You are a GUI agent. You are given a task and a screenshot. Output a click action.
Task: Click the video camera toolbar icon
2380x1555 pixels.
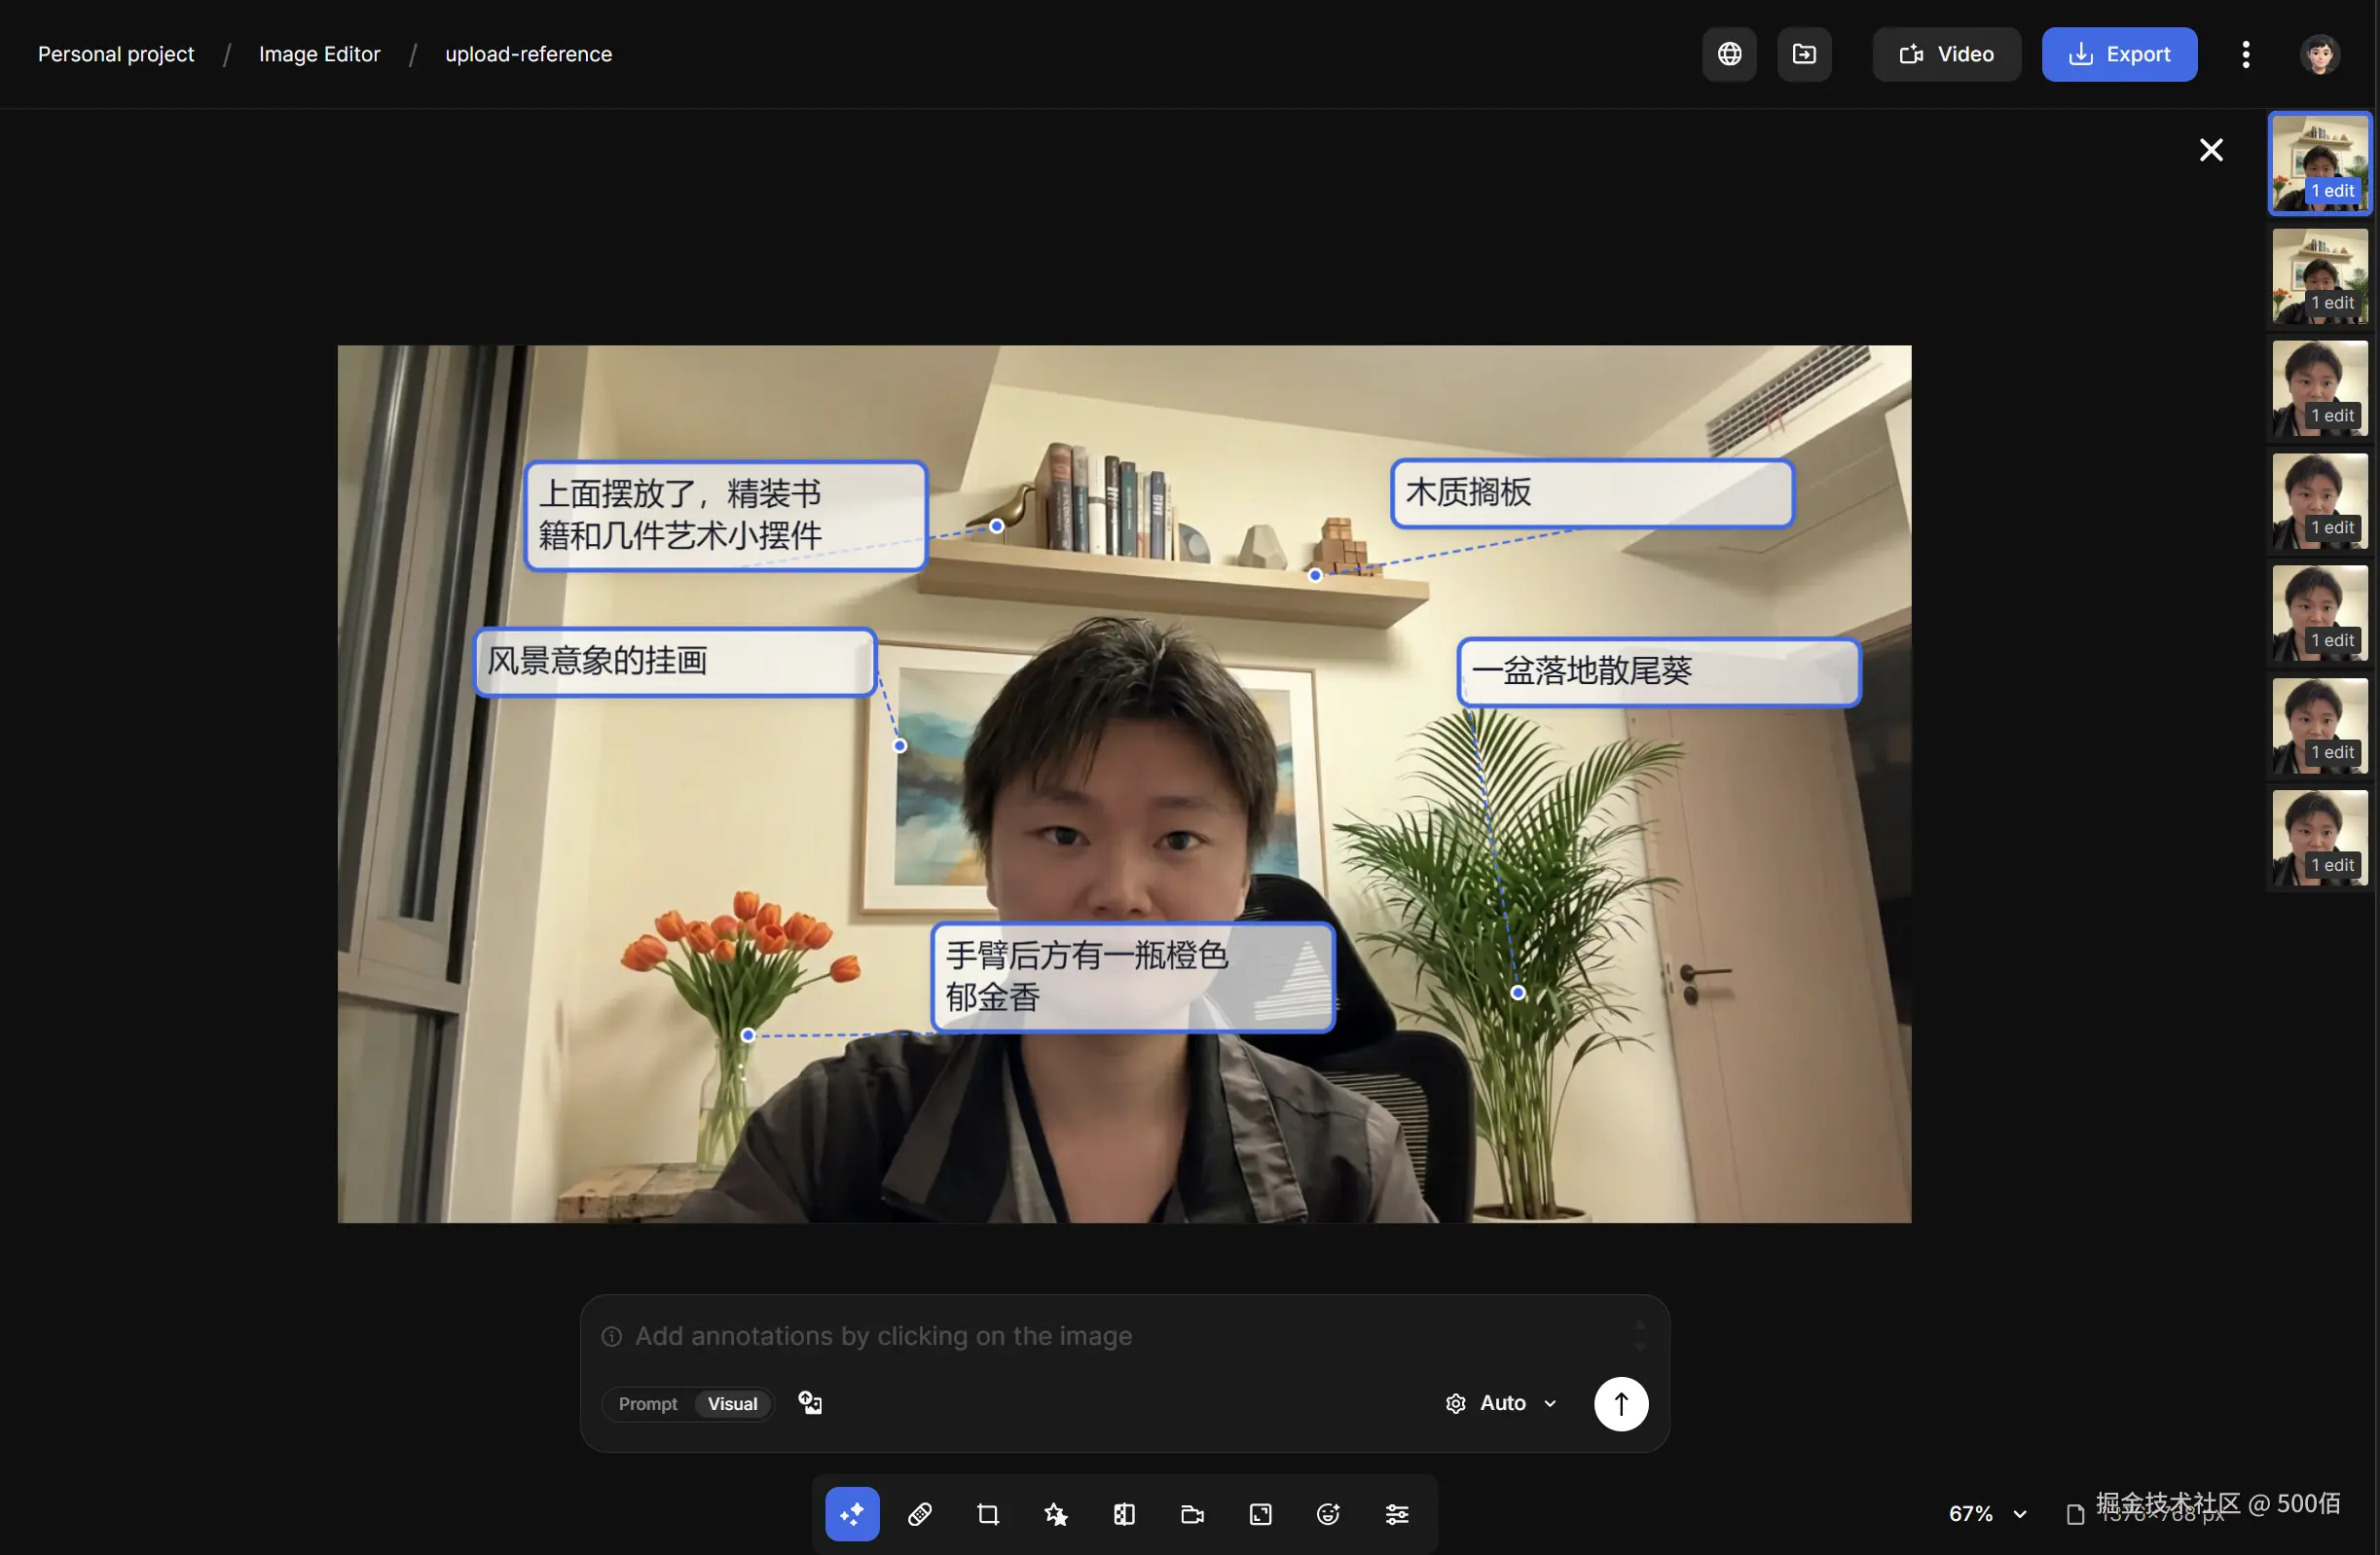(x=1192, y=1514)
